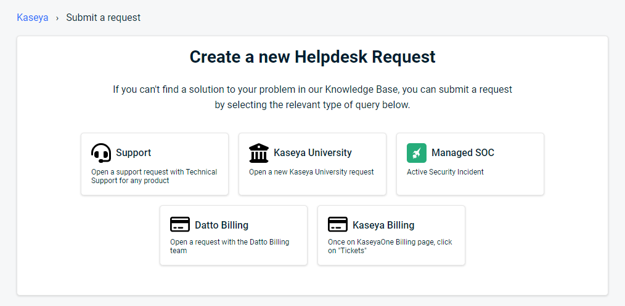Click 'Open a request with the Datto Billing team' text
The width and height of the screenshot is (625, 306).
click(x=229, y=246)
